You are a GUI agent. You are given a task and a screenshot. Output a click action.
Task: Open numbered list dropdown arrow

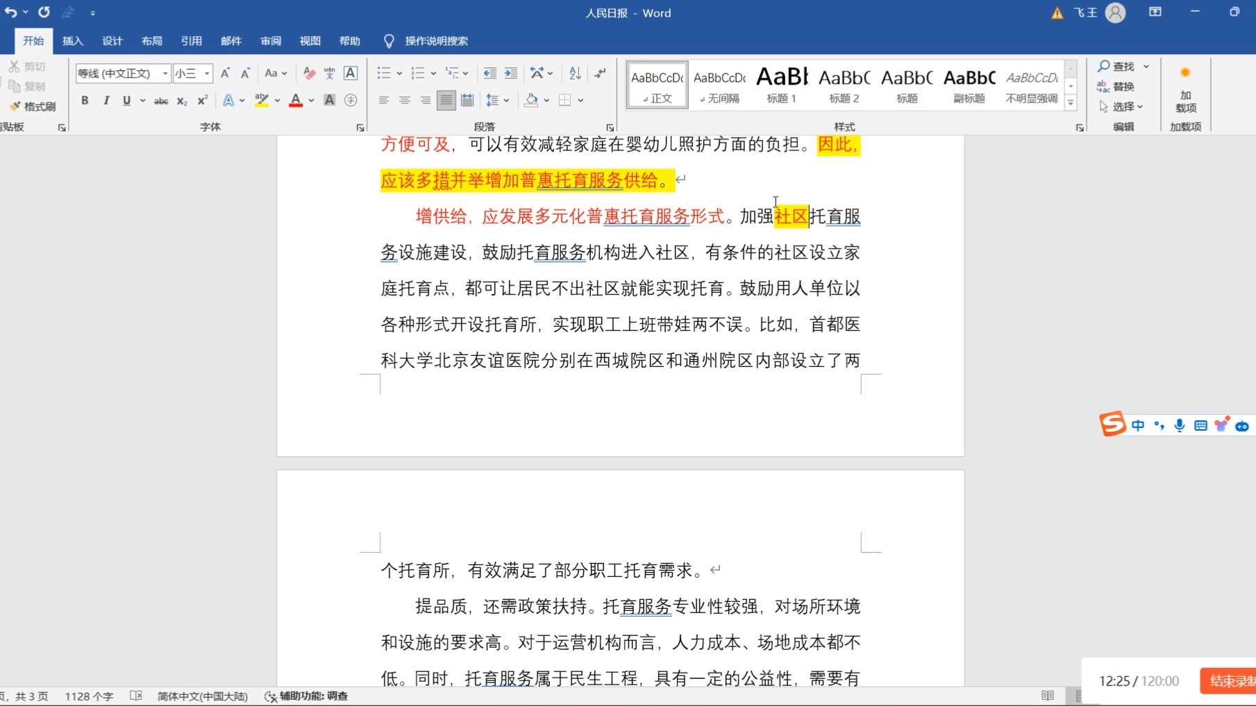coord(433,73)
